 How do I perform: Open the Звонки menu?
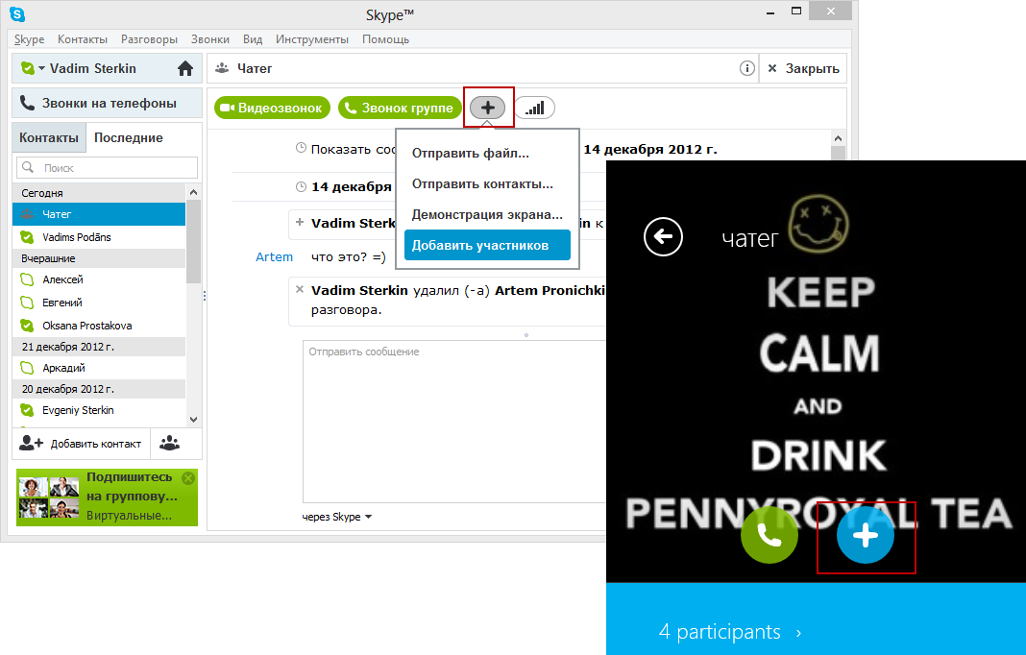coord(210,39)
